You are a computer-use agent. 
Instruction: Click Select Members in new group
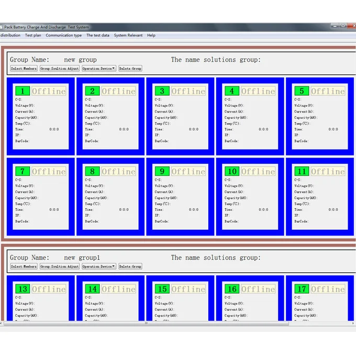click(24, 69)
